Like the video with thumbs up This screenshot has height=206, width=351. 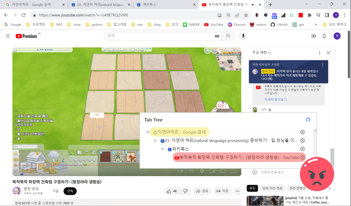pos(172,191)
